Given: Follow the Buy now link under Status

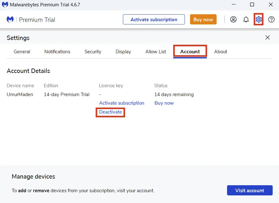Looking at the screenshot, I should coord(164,103).
